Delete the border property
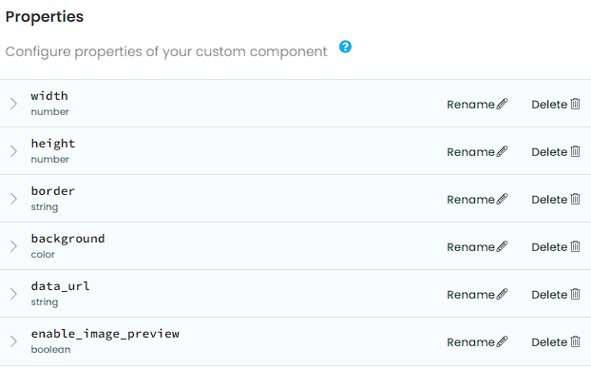 coord(556,199)
